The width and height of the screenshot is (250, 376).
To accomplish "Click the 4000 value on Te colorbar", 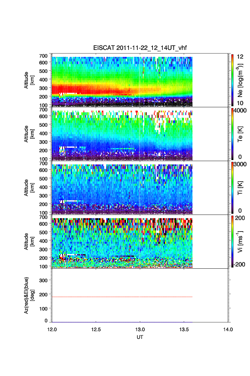I will coord(240,110).
